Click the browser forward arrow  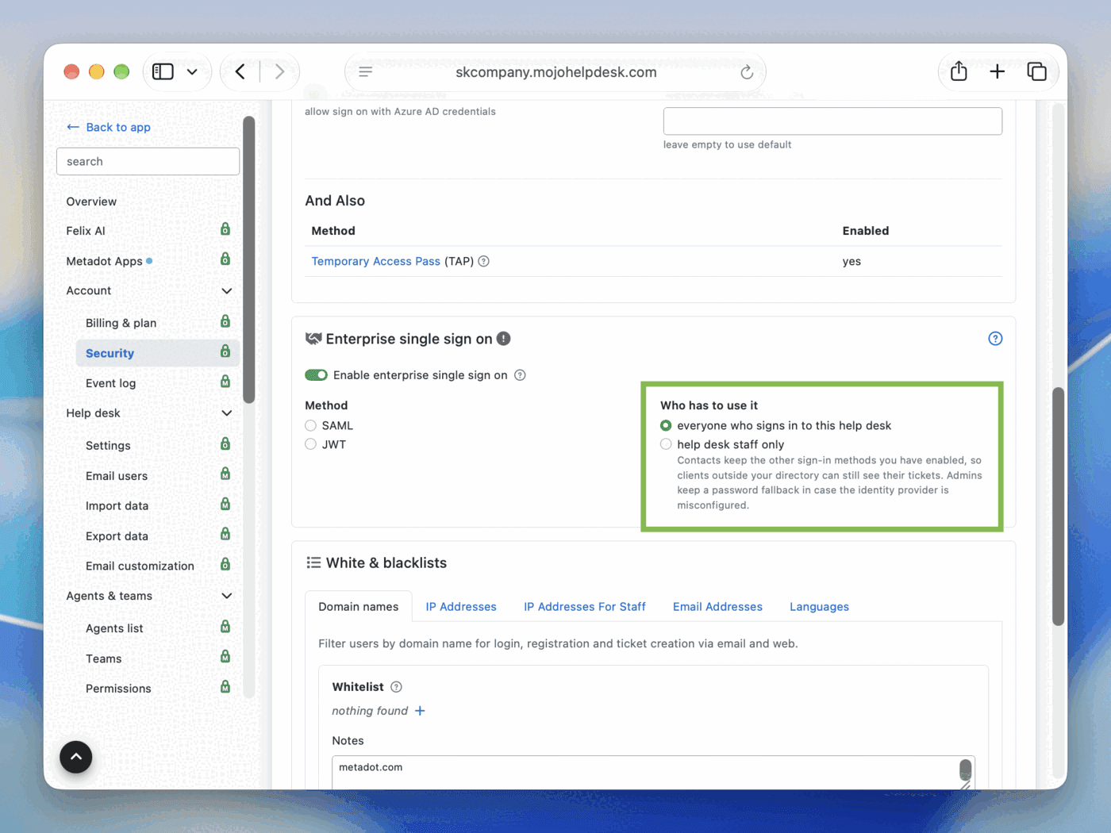[279, 72]
